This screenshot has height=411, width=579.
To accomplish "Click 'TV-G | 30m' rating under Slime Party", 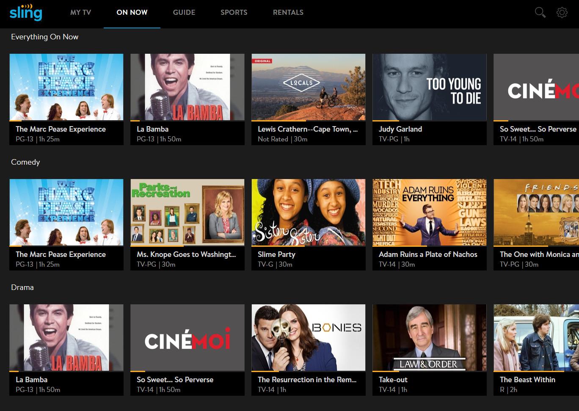I will [x=275, y=265].
